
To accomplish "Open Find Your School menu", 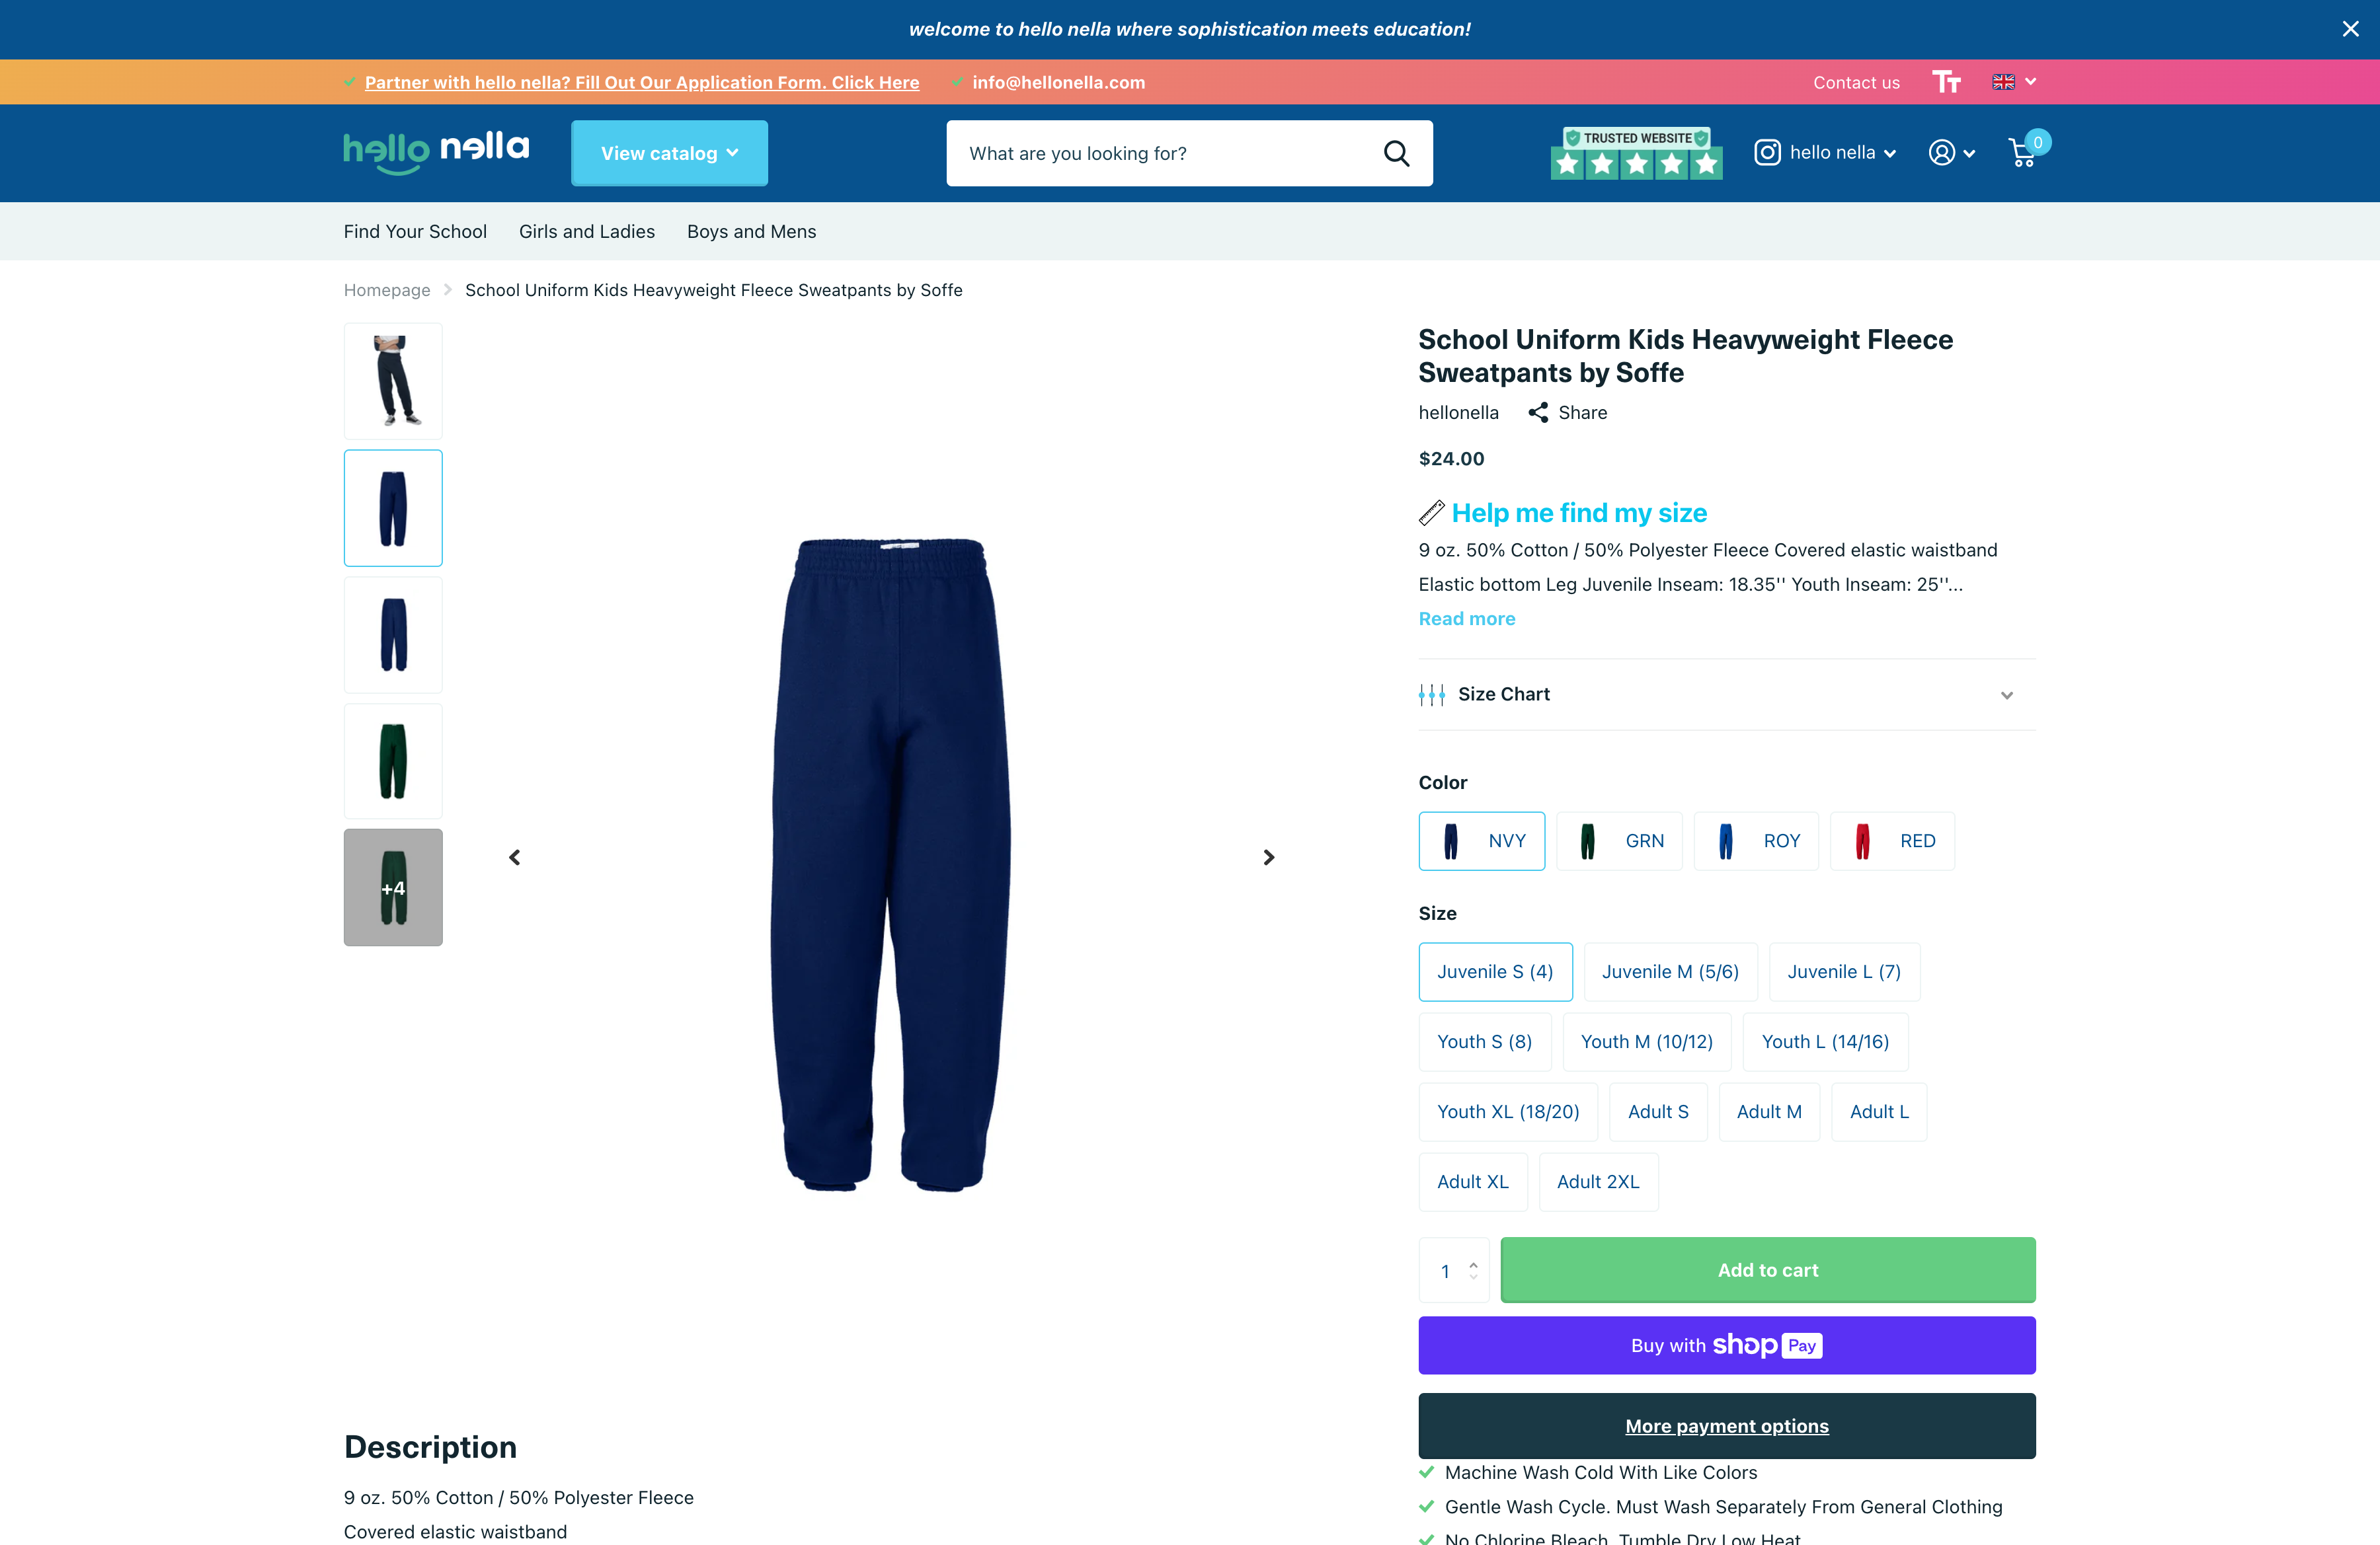I will (415, 232).
